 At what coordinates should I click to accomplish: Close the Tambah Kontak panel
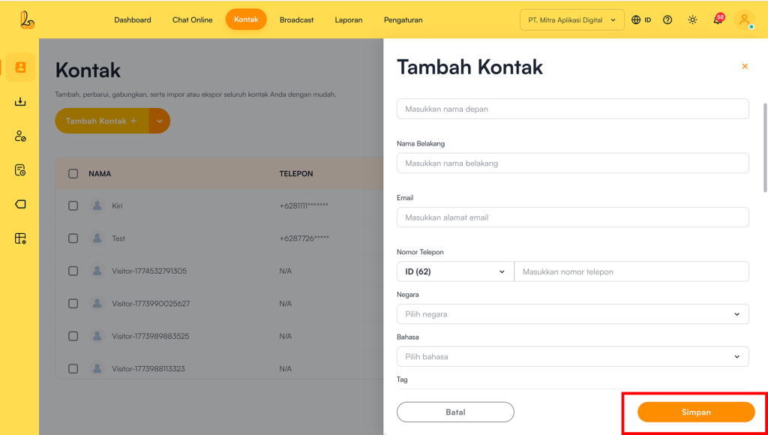point(745,67)
